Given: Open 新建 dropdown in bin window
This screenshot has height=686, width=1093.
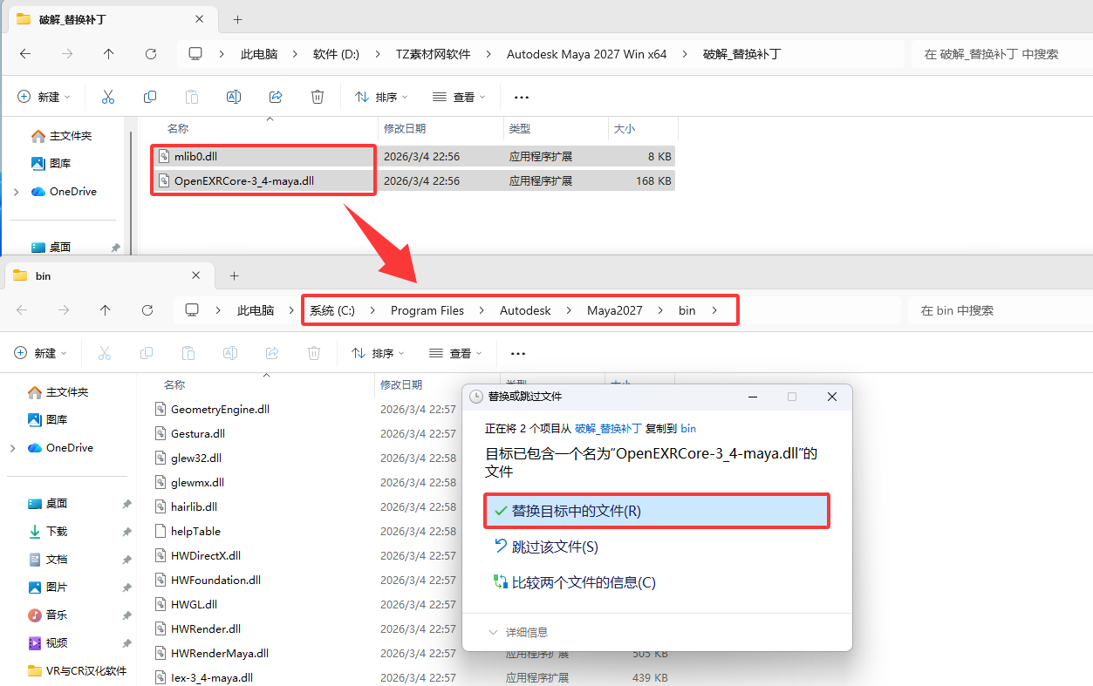Looking at the screenshot, I should click(40, 353).
